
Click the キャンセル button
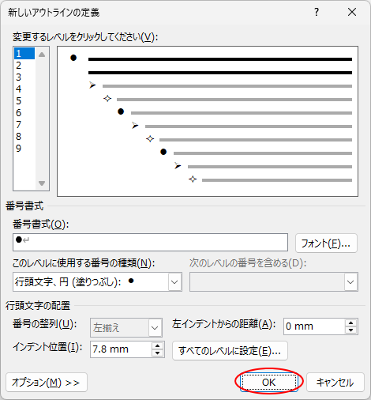click(335, 383)
